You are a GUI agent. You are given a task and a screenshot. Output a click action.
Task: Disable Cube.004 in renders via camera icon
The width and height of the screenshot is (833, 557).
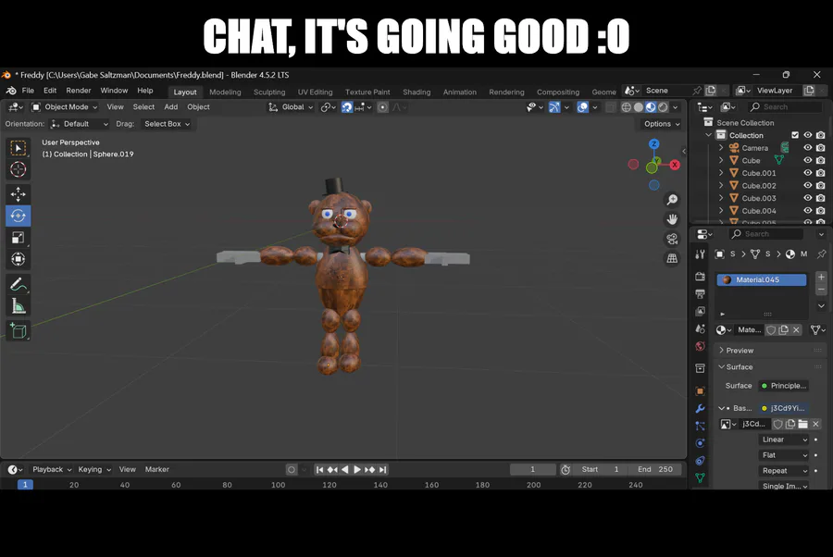point(821,211)
